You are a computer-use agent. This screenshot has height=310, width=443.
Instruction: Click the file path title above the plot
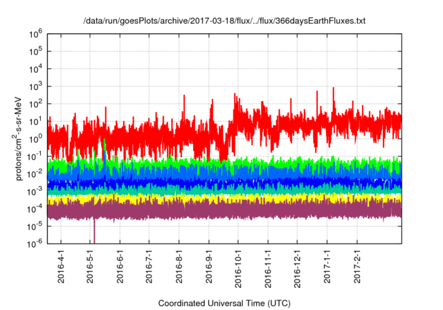click(x=224, y=21)
